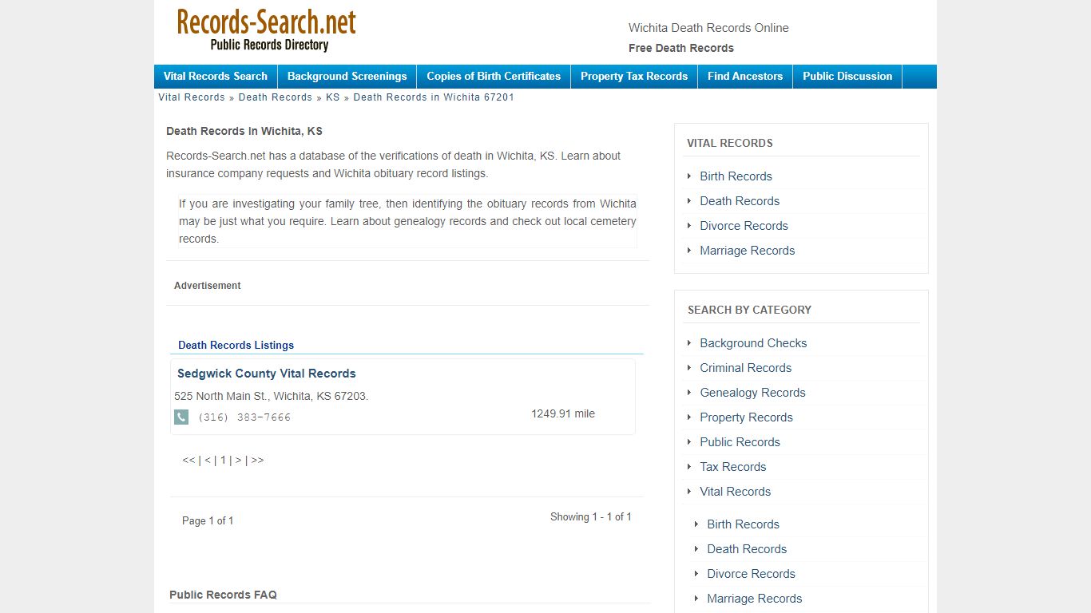
Task: Click Death Records in Wichita 67201 breadcrumb
Action: 434,97
